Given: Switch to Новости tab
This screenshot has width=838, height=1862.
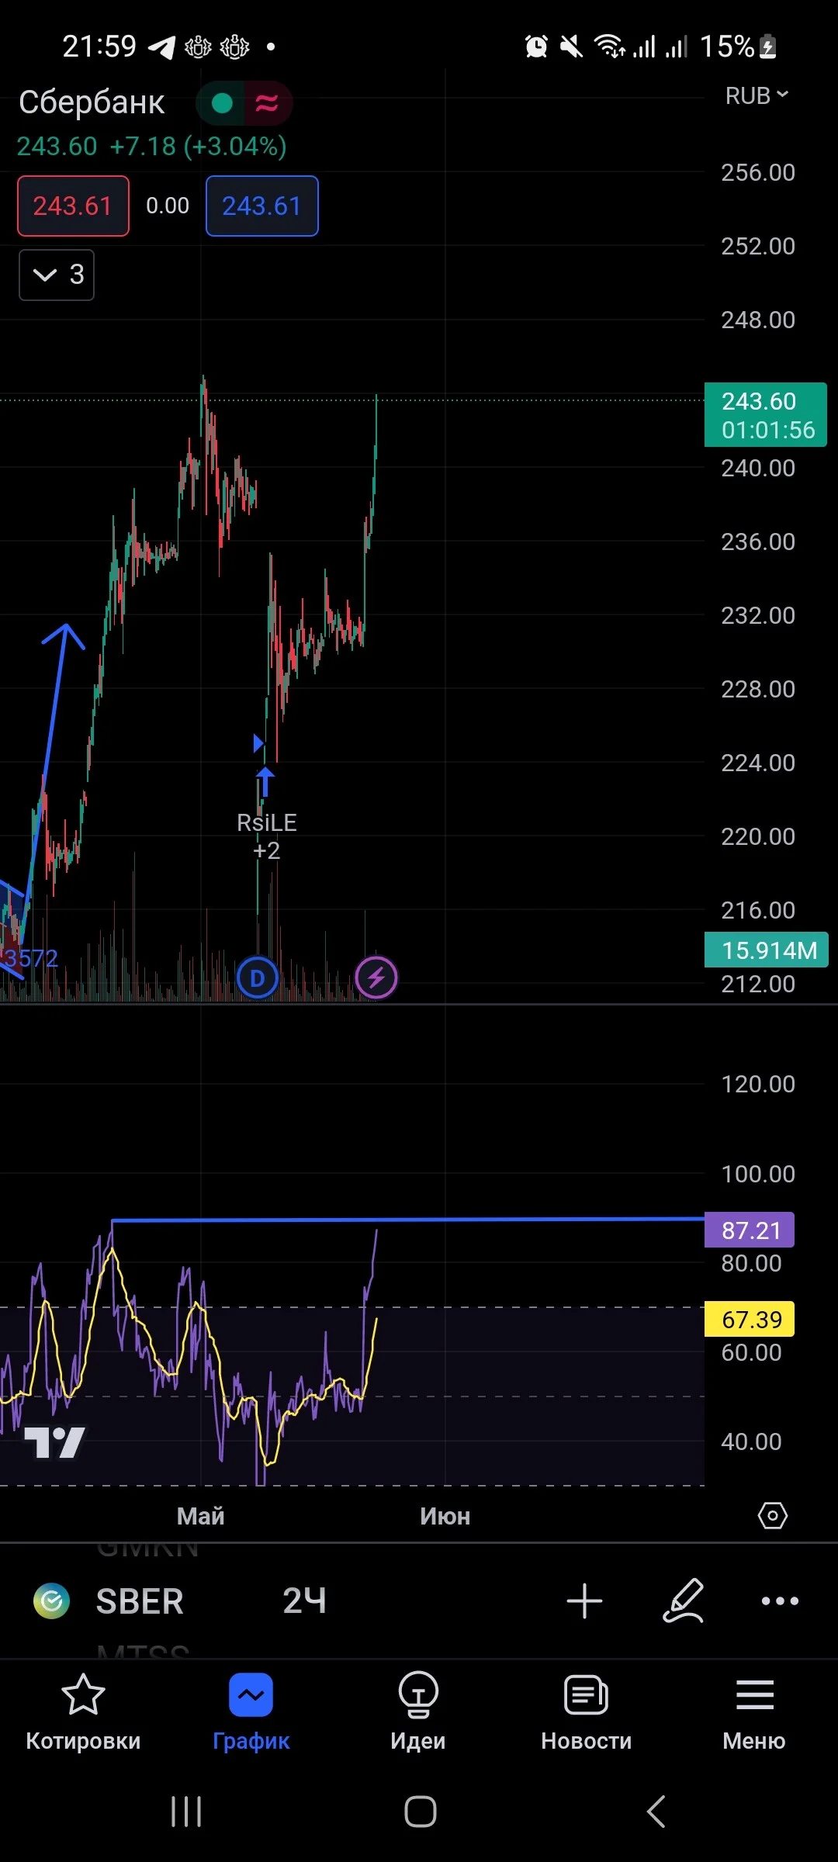Looking at the screenshot, I should click(586, 1712).
